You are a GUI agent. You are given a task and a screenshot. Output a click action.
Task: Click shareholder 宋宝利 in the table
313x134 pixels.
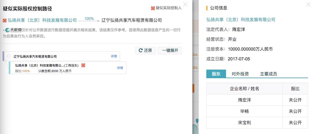pyautogui.click(x=244, y=122)
